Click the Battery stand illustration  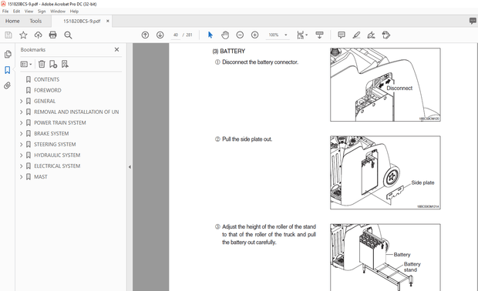tap(385, 258)
